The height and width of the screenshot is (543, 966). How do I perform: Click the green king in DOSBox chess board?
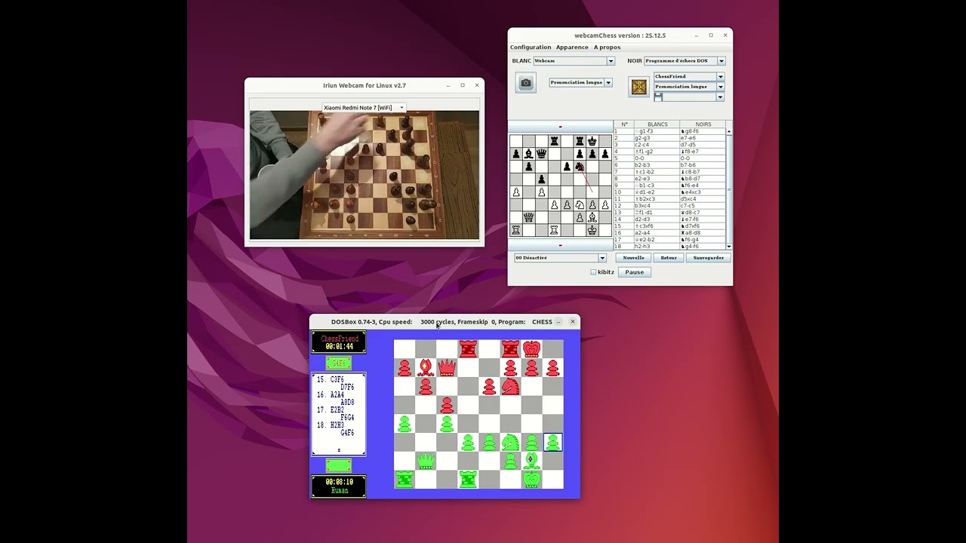click(531, 479)
